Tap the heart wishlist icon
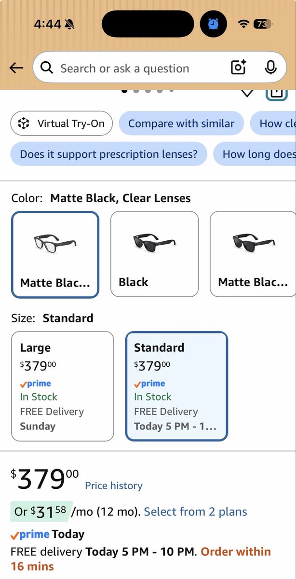Image resolution: width=296 pixels, height=579 pixels. [x=247, y=92]
